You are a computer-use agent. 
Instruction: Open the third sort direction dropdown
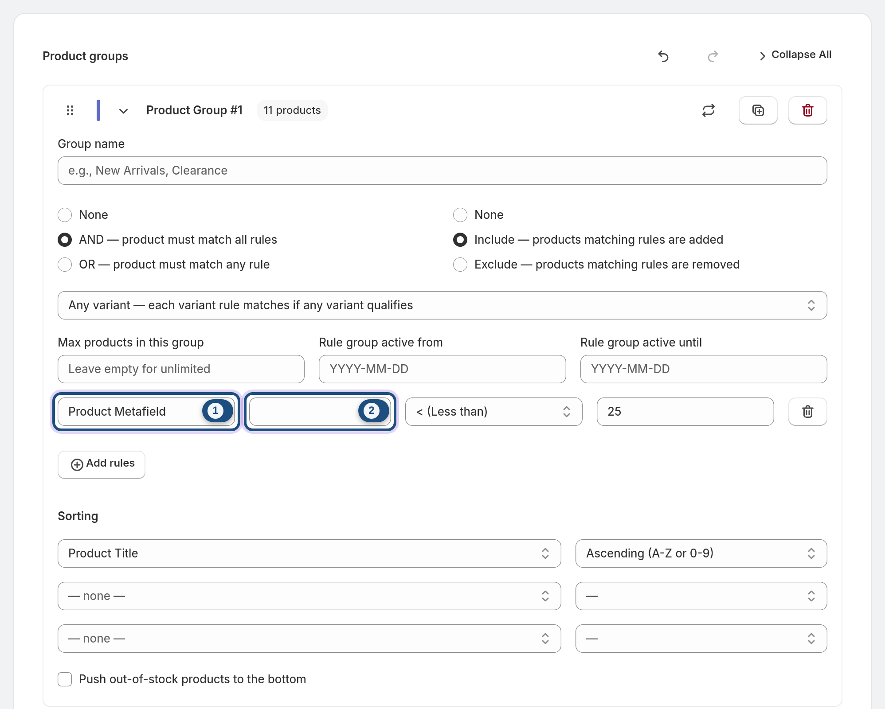tap(701, 639)
